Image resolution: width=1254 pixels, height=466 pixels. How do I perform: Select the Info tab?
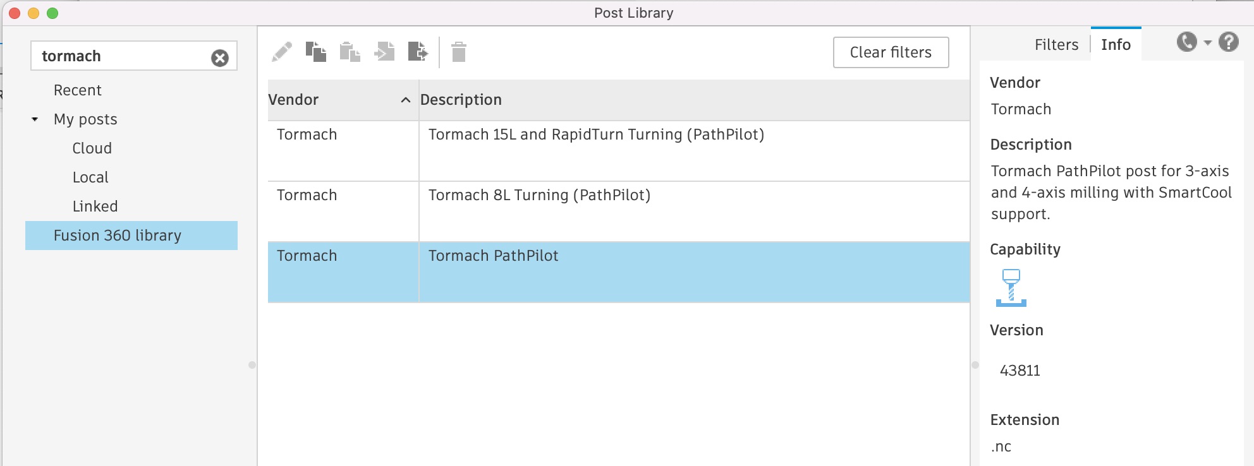point(1116,45)
